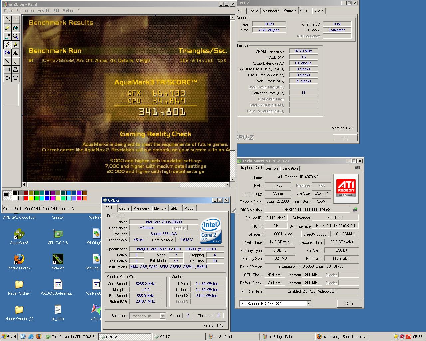Choose the Airbrush spray tool
This screenshot has height=341, width=426.
point(7,53)
